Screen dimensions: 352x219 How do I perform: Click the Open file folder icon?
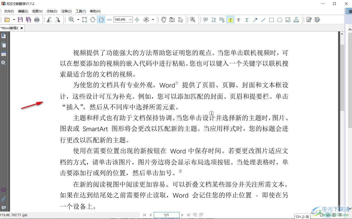pos(7,20)
